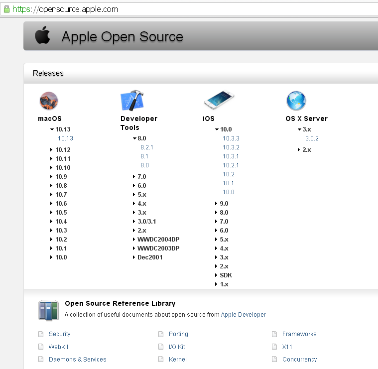
Task: Open the Concurrency reference document
Action: coord(300,360)
